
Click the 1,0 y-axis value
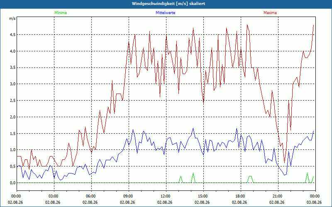coord(13,150)
